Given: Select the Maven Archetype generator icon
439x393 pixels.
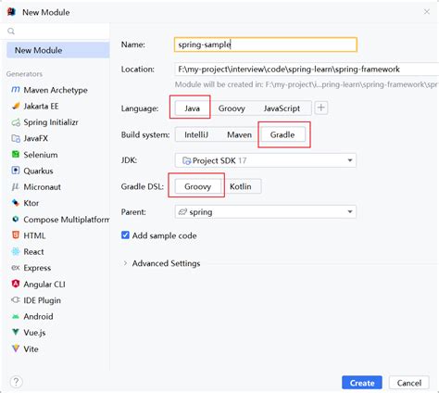Looking at the screenshot, I should pyautogui.click(x=16, y=90).
